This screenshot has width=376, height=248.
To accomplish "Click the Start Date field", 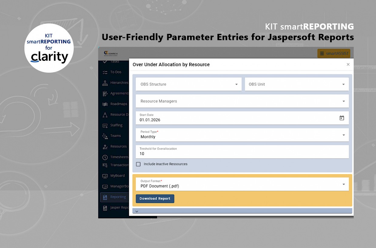I will coord(242,118).
